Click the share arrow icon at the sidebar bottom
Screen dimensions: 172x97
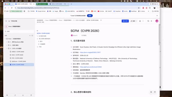tap(15, 95)
